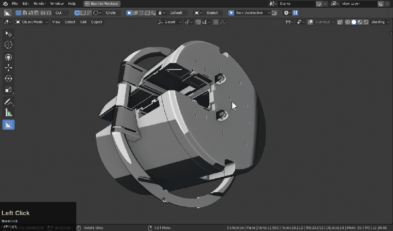The height and width of the screenshot is (231, 393).
Task: Select the Ngon shape icon
Action: [x=89, y=13]
